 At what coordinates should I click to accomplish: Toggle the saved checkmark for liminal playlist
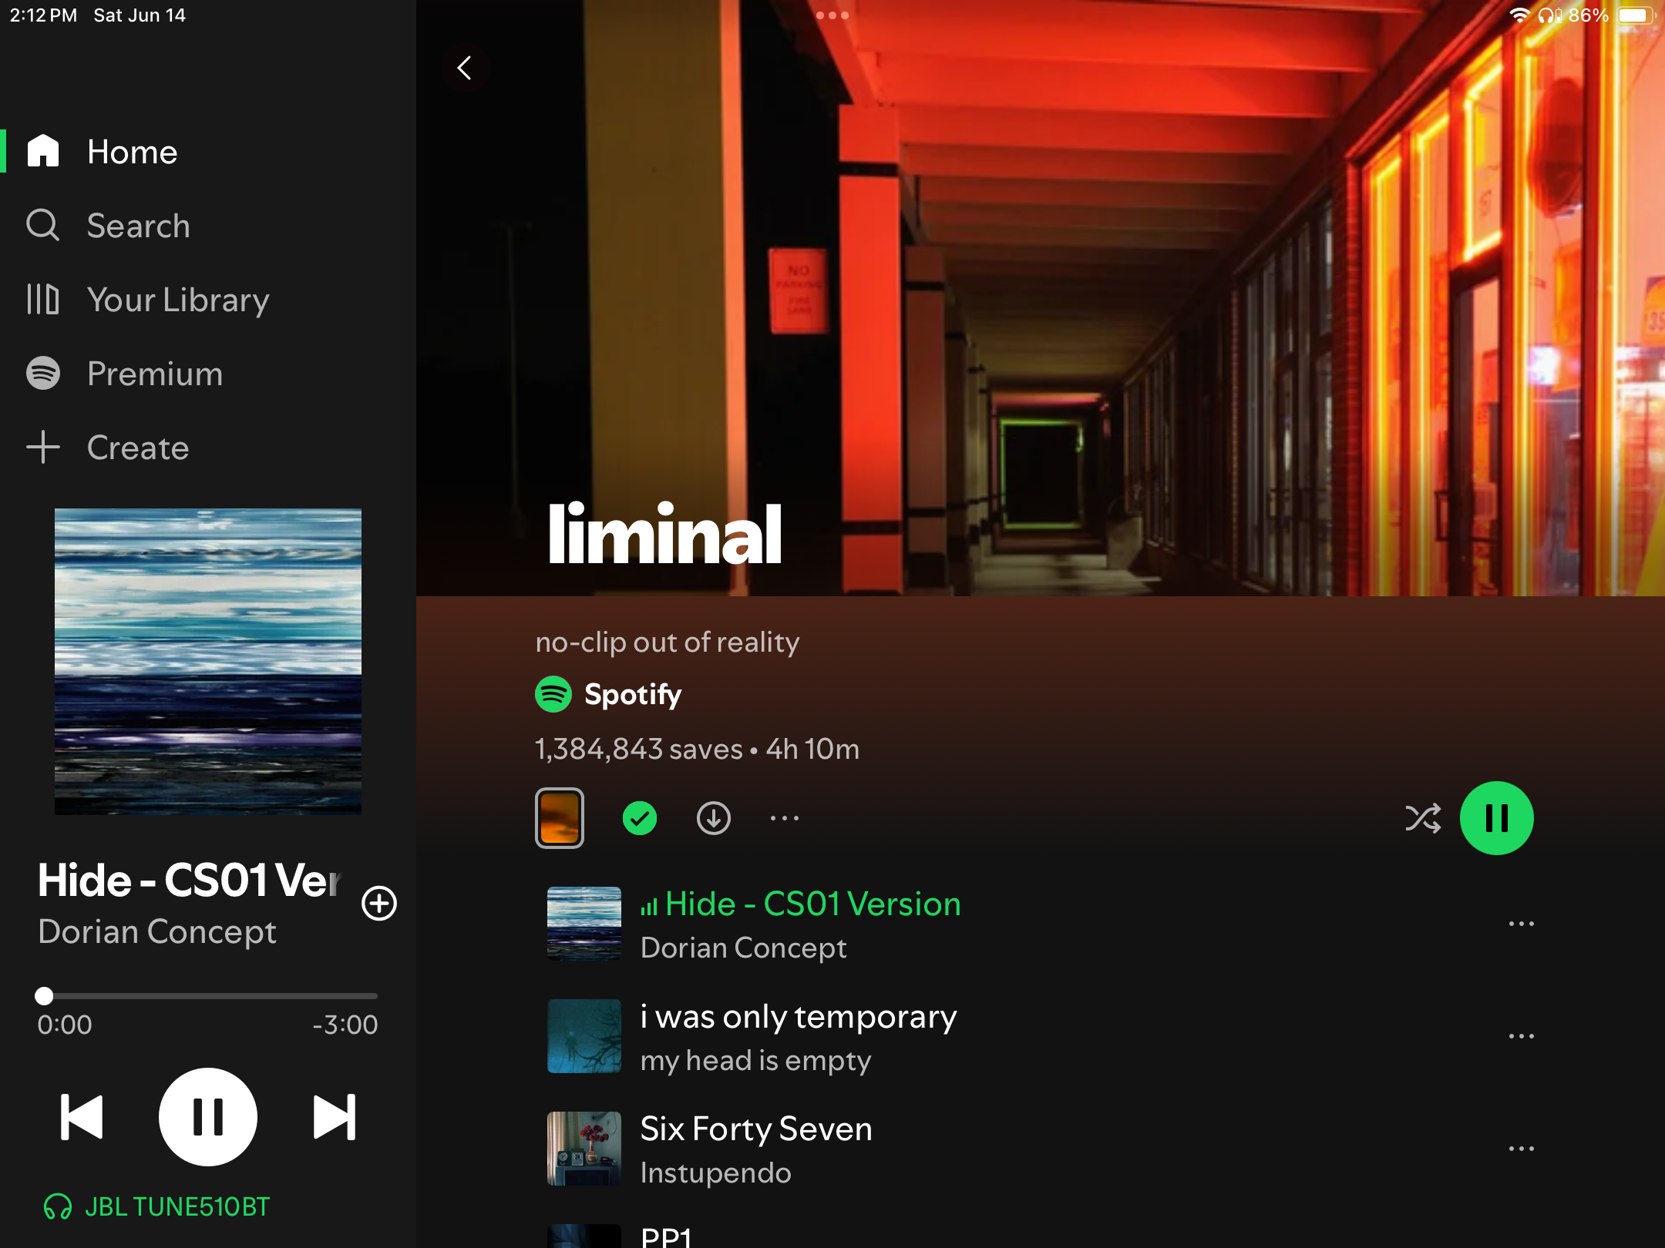point(640,818)
